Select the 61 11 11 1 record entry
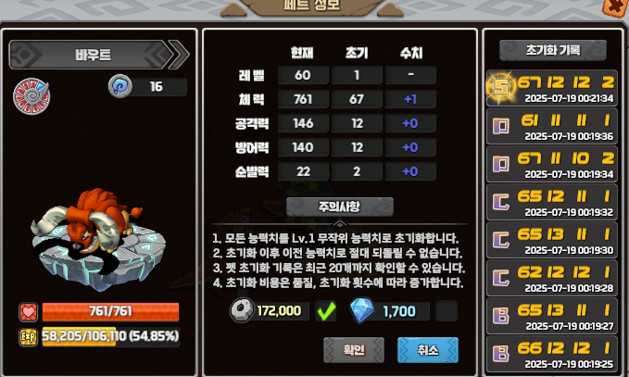Image resolution: width=629 pixels, height=377 pixels. tap(552, 126)
